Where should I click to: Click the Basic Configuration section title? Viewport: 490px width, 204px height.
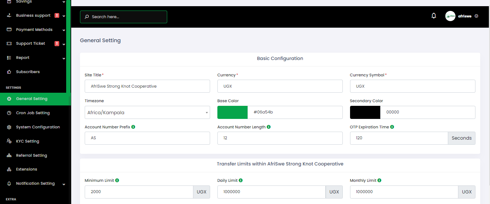point(280,59)
